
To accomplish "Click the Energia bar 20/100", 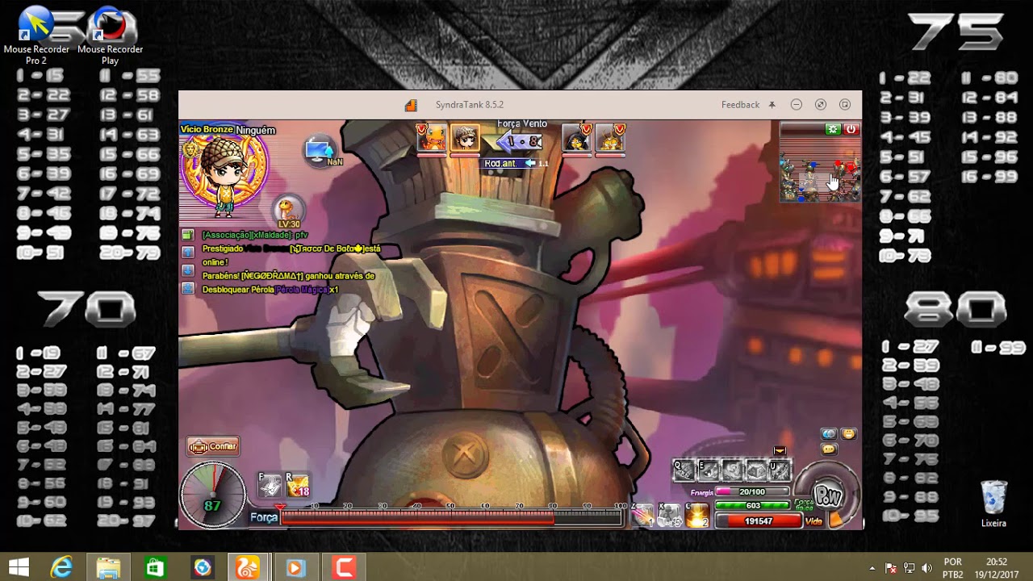I will click(x=751, y=491).
